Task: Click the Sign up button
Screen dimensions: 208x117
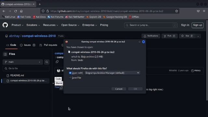Action: click(x=198, y=25)
